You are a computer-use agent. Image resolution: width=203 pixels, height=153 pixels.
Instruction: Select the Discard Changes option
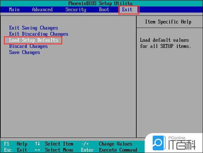(x=28, y=46)
